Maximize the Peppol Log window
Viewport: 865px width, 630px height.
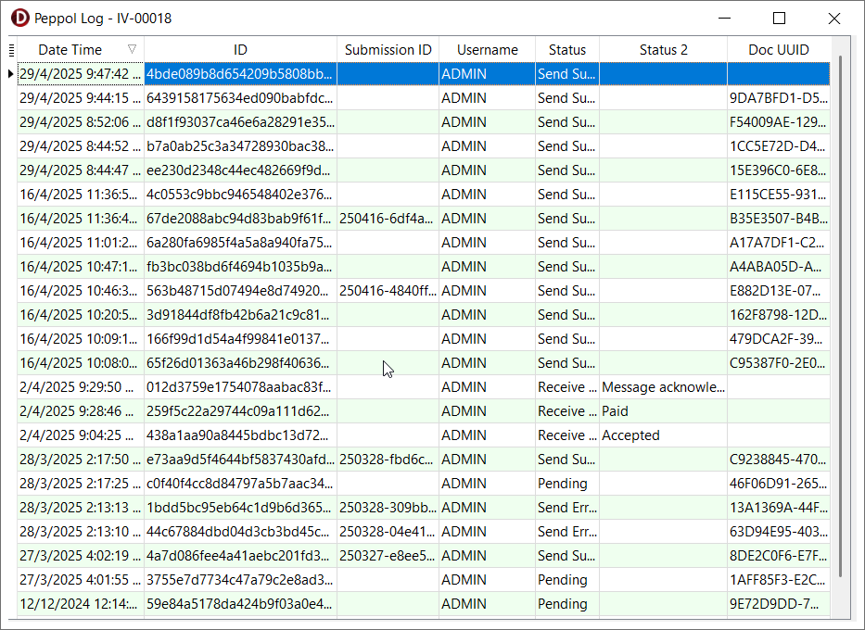(x=779, y=19)
